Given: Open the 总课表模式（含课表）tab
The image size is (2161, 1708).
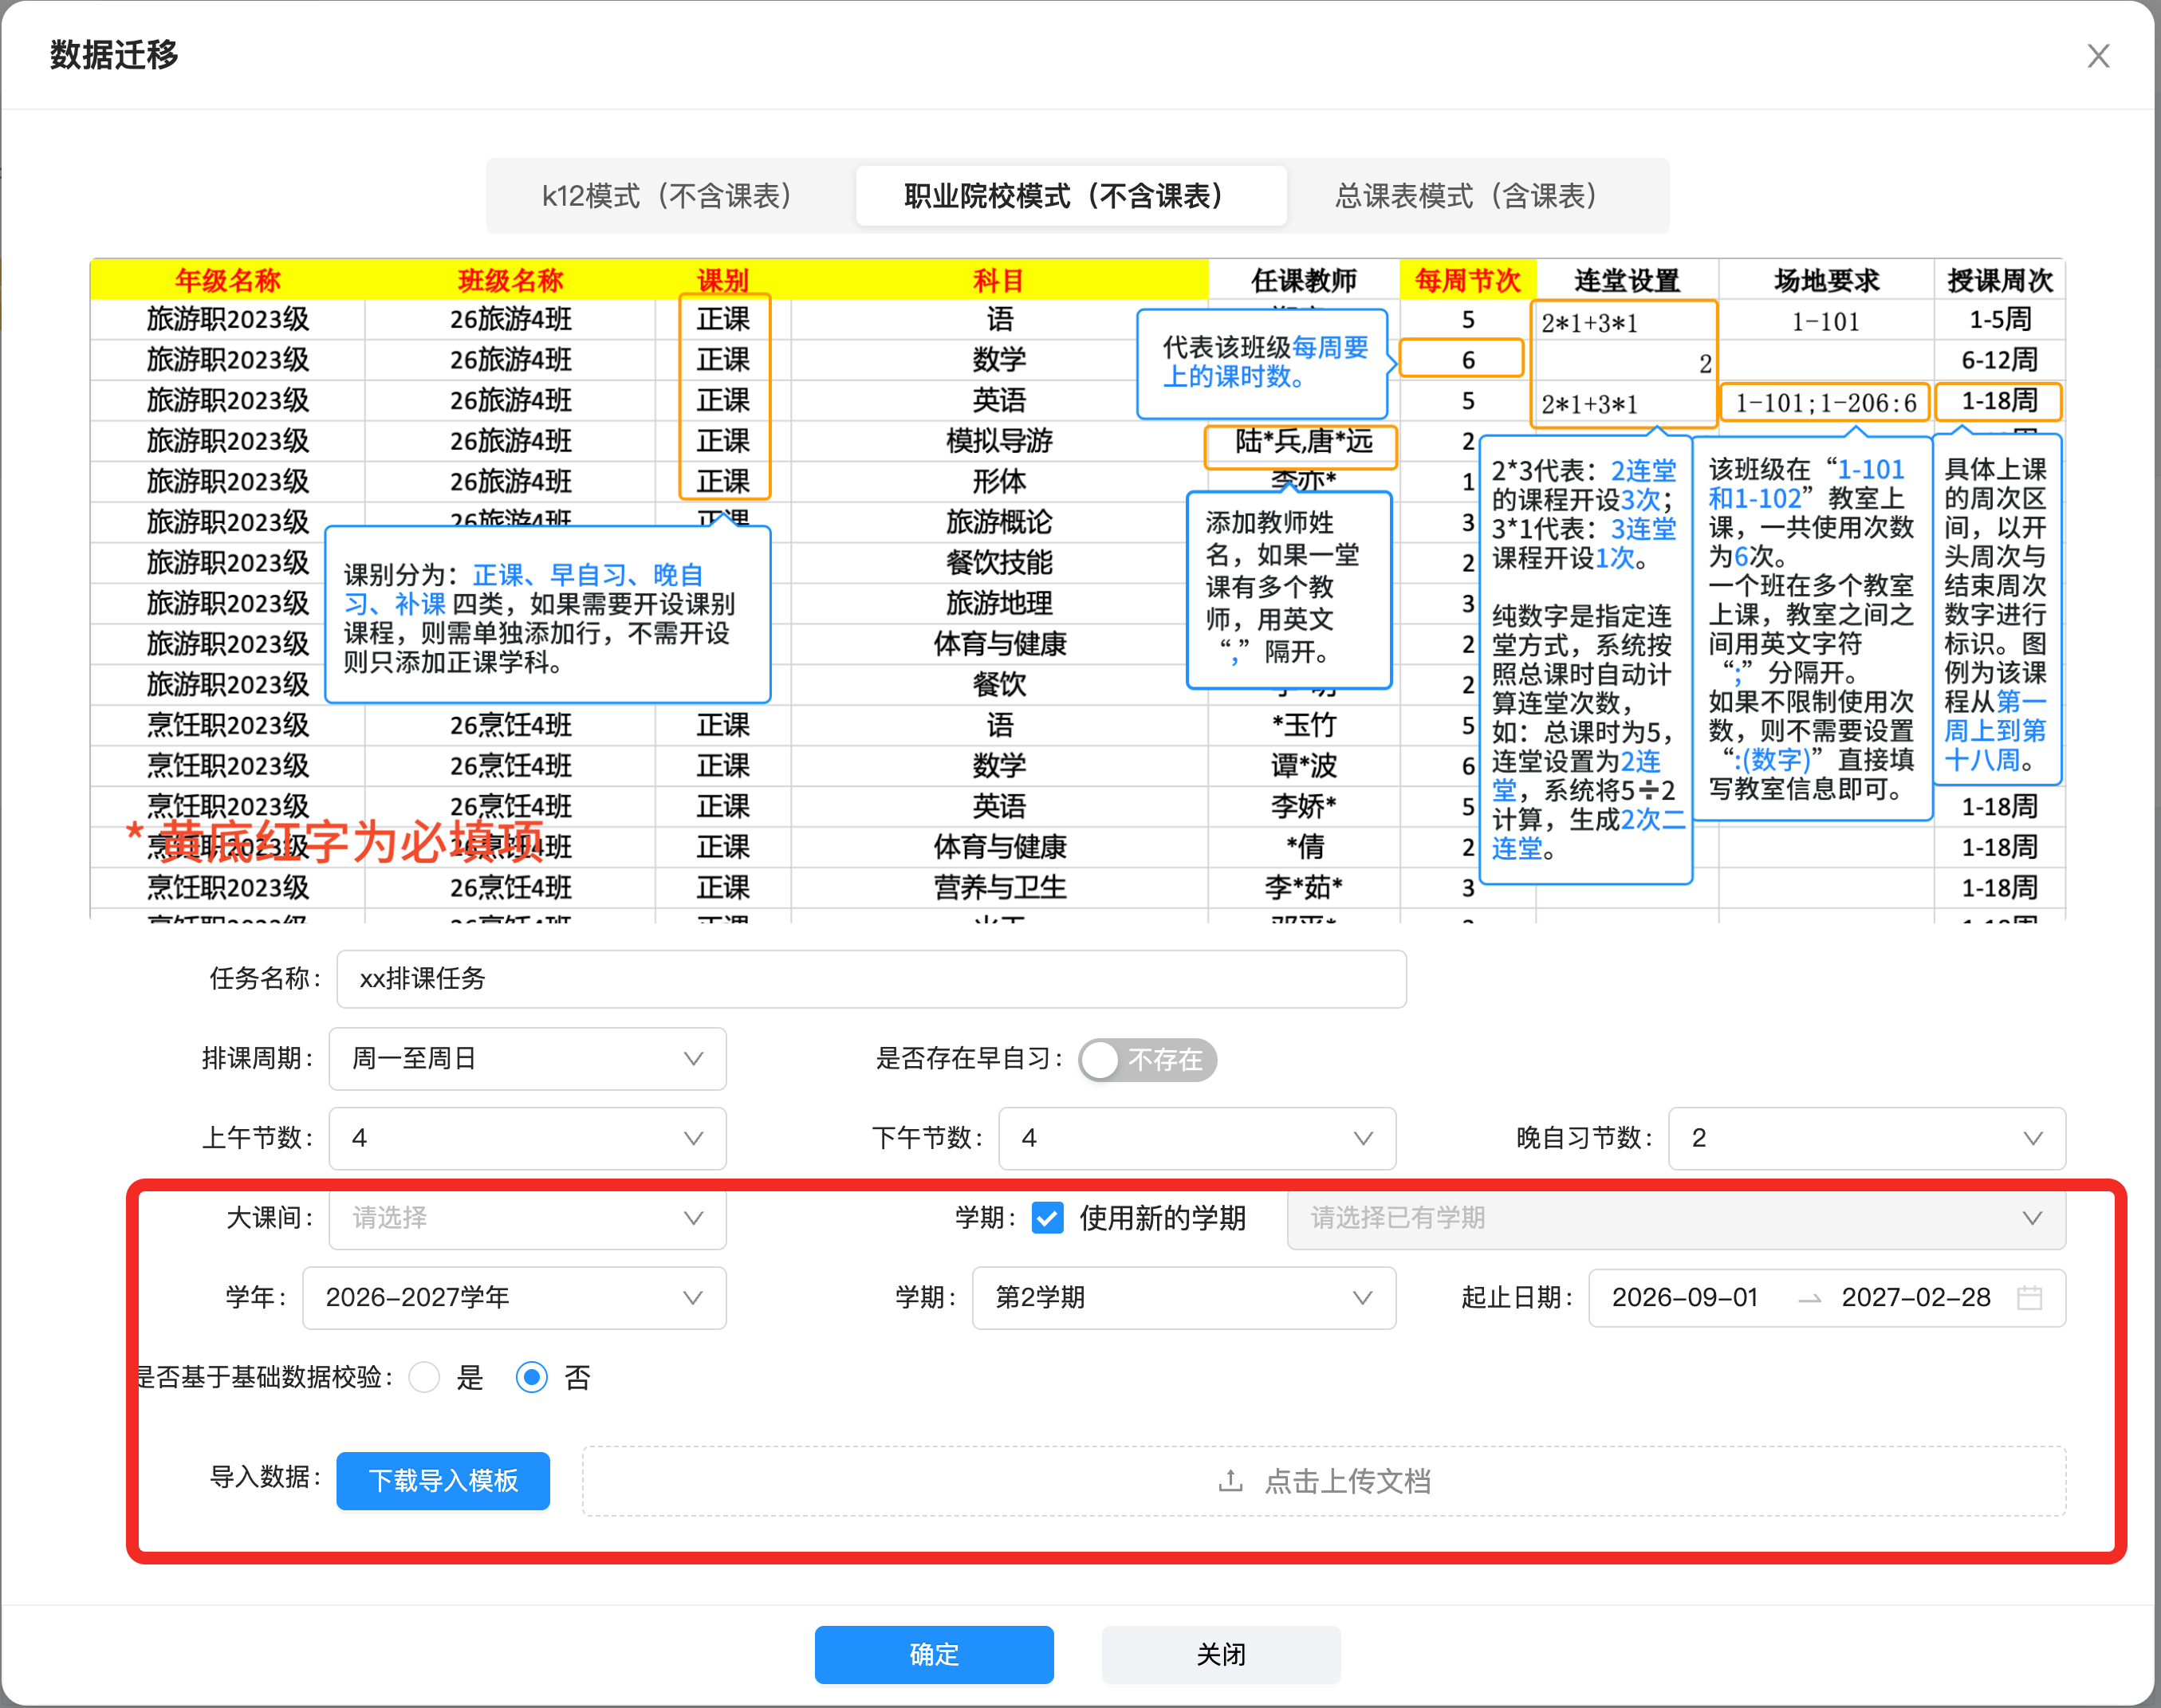Looking at the screenshot, I should (1470, 196).
